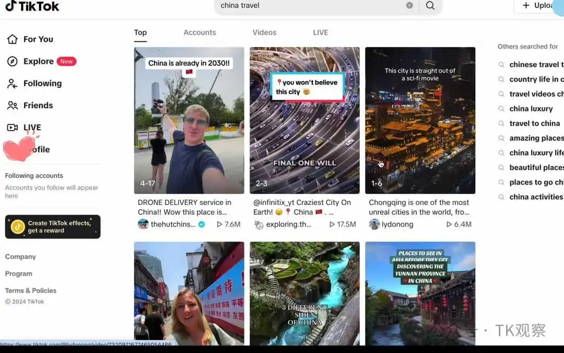Click the exploring.th avatar icon
The width and height of the screenshot is (564, 353).
(x=258, y=225)
